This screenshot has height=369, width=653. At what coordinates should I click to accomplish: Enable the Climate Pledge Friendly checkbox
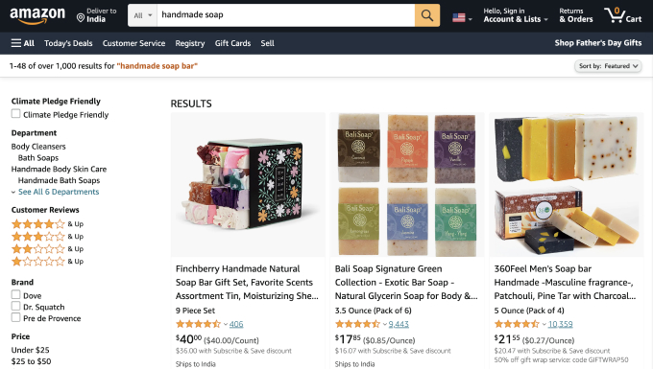[x=15, y=114]
